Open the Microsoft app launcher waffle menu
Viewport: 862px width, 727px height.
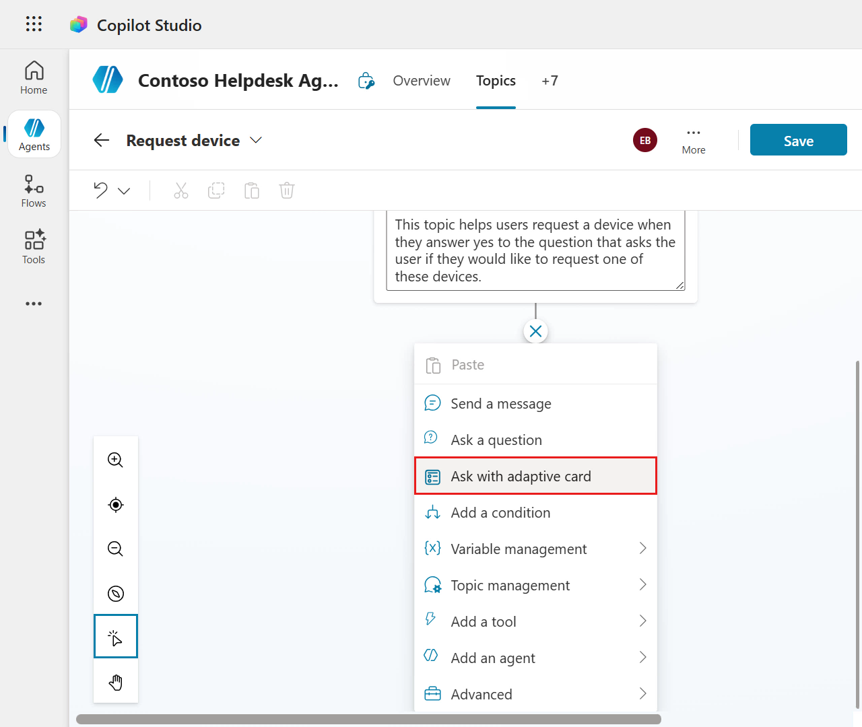click(33, 24)
